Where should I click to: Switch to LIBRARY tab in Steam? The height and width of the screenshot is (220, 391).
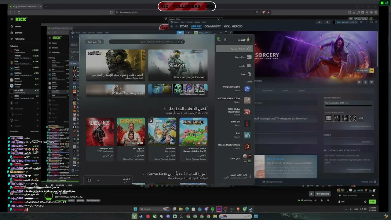point(196,27)
